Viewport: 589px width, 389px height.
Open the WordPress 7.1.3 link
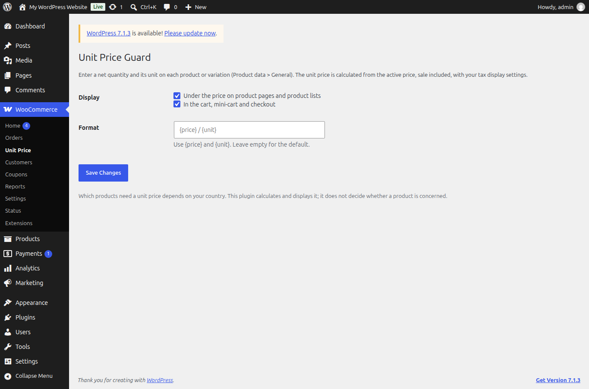pos(109,33)
